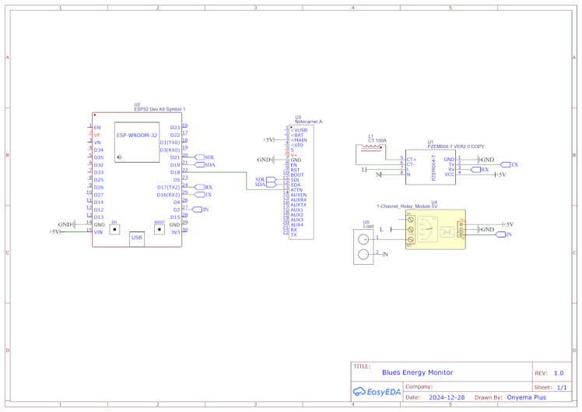The width and height of the screenshot is (582, 412).
Task: Select the IN net flag right of the relay module
Action: click(x=503, y=234)
